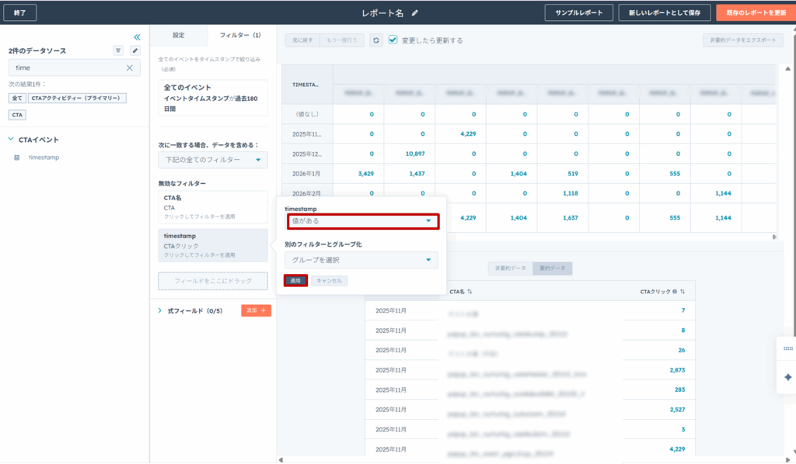
Task: Switch to the 設定 tab
Action: click(178, 35)
